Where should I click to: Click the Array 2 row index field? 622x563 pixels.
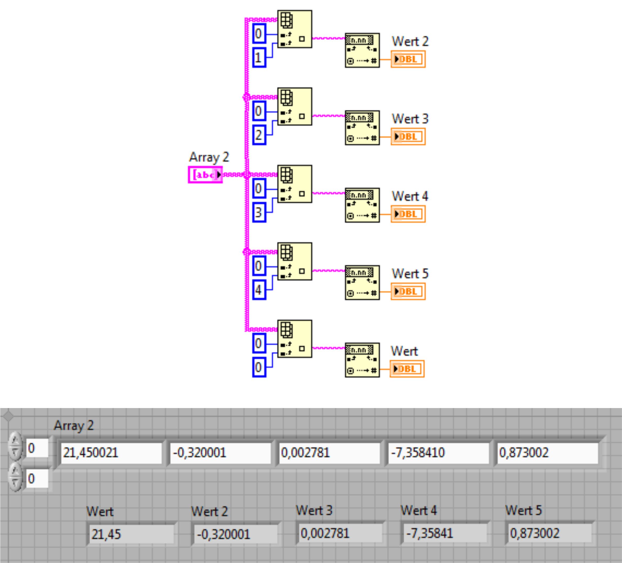37,448
